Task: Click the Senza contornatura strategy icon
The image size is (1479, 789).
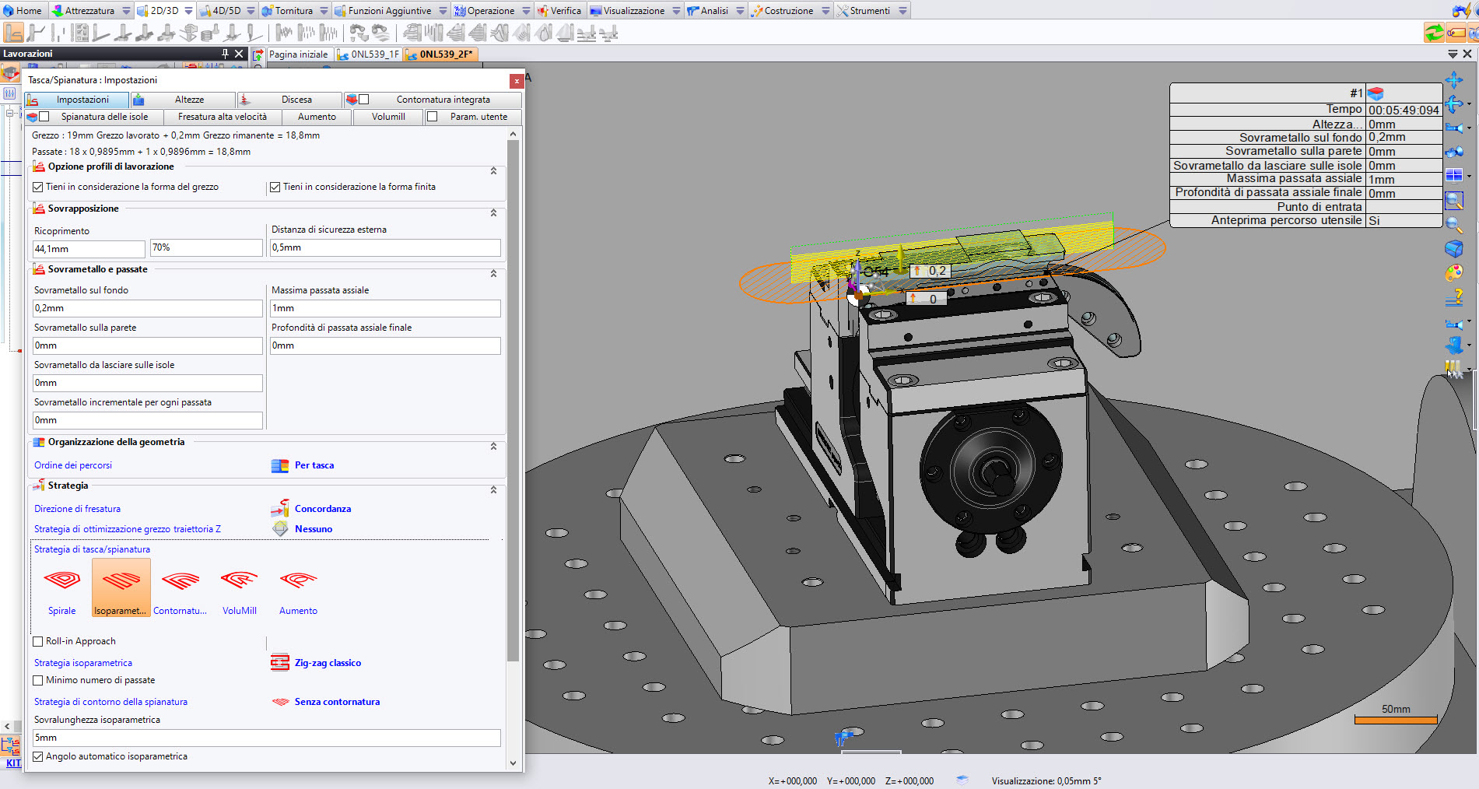Action: (280, 702)
